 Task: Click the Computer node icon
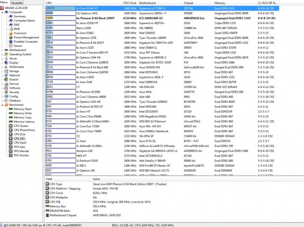[7, 12]
